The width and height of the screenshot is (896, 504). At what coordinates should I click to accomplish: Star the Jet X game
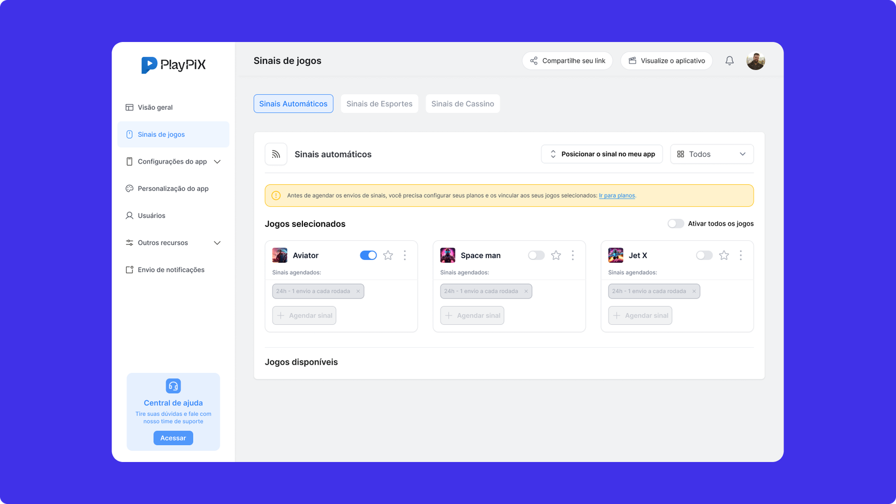coord(724,255)
